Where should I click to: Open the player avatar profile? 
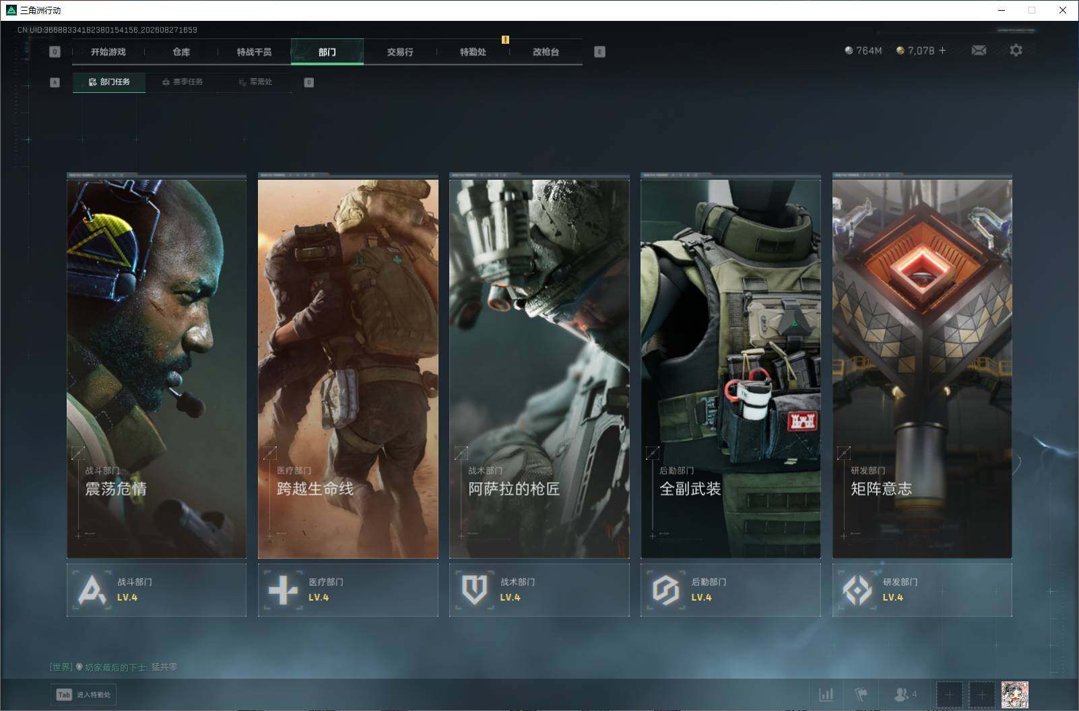(1015, 694)
